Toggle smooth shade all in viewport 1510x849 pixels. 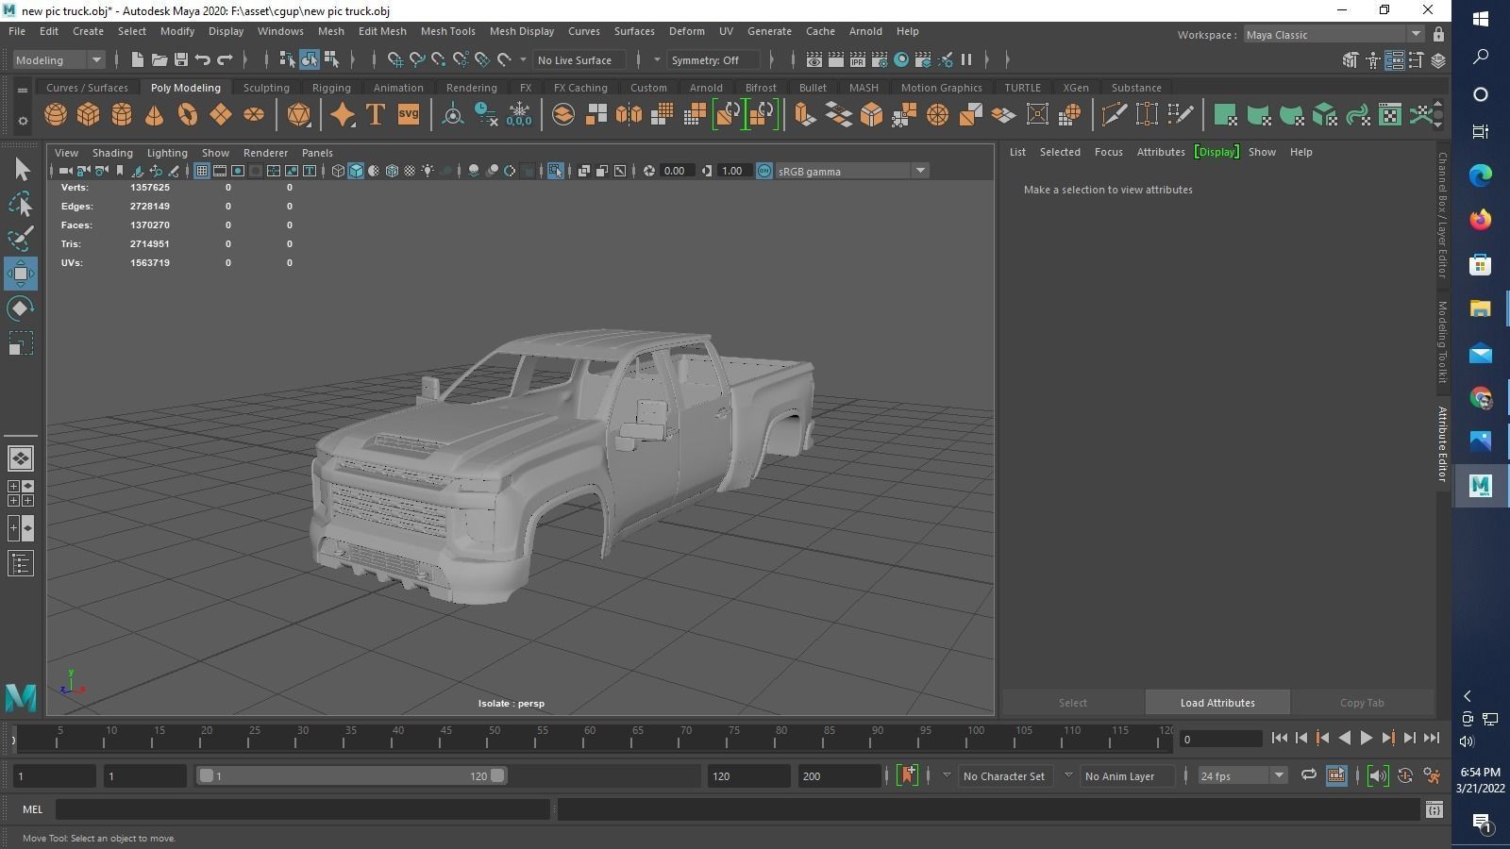coord(356,171)
